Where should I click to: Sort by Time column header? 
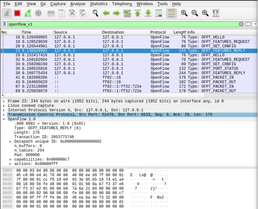click(x=37, y=32)
